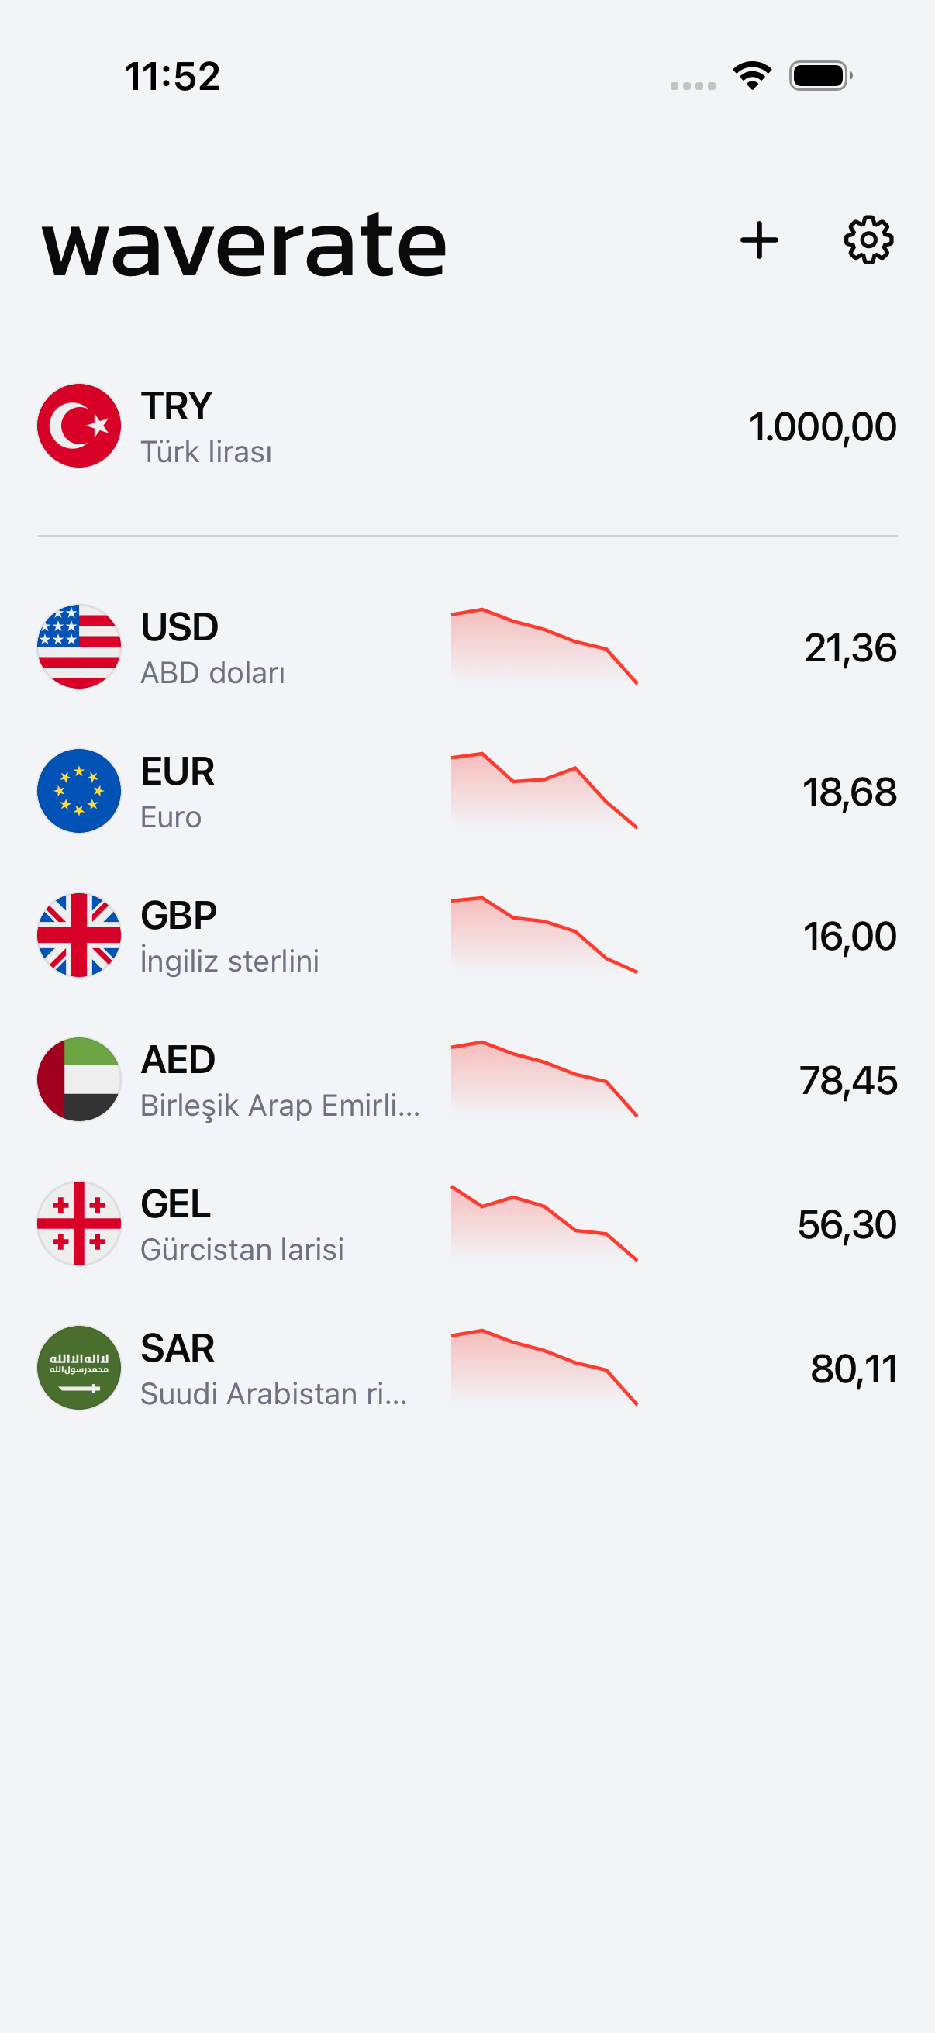Tap the İngiliz sterlini label
The width and height of the screenshot is (935, 2033).
pos(229,961)
